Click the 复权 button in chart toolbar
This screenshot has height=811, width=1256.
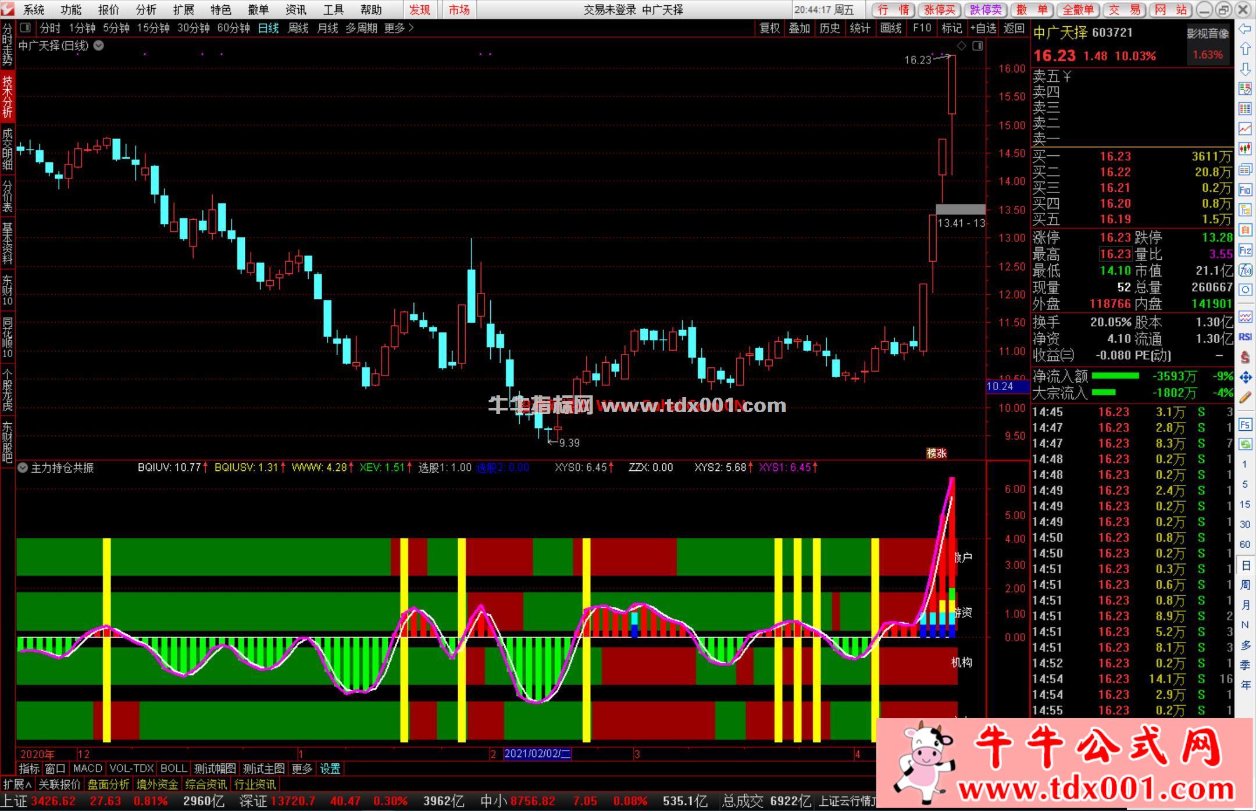click(x=769, y=28)
